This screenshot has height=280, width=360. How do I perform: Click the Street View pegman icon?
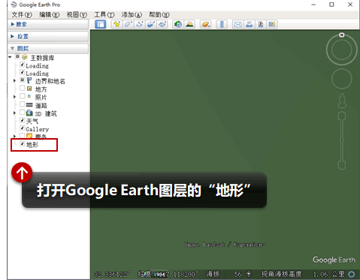[x=342, y=101]
